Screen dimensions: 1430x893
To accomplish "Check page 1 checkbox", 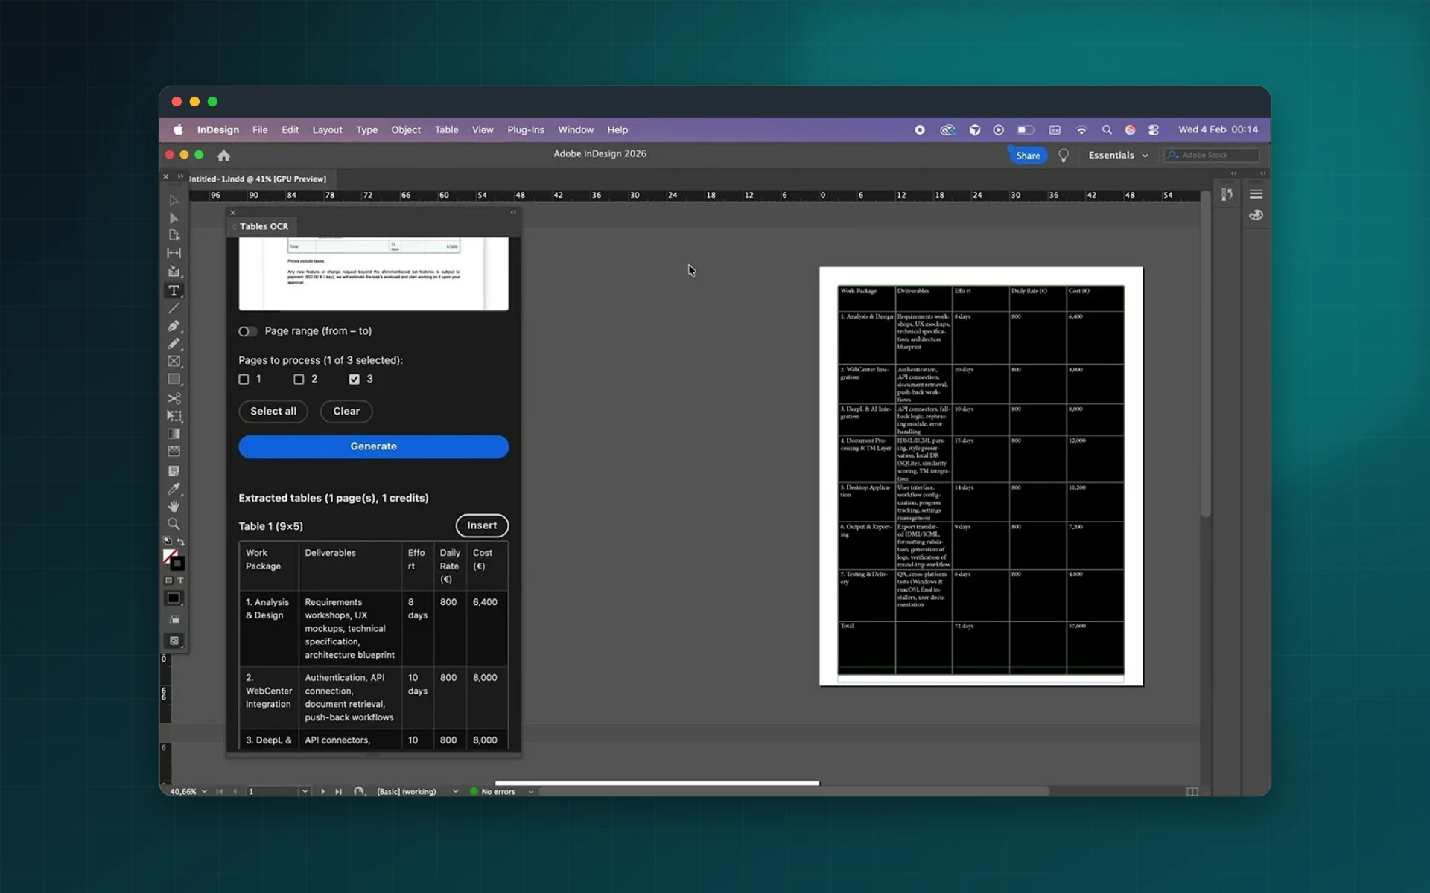I will click(244, 380).
